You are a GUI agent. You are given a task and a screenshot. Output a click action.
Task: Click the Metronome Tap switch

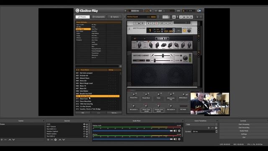[171, 94]
